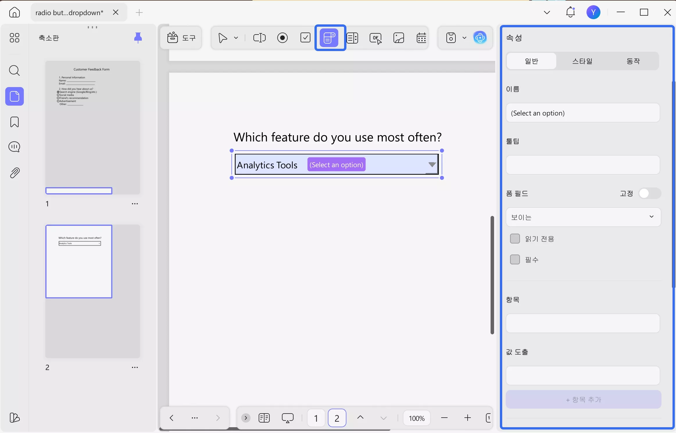
Task: Switch to the 일반 tab
Action: [x=532, y=61]
